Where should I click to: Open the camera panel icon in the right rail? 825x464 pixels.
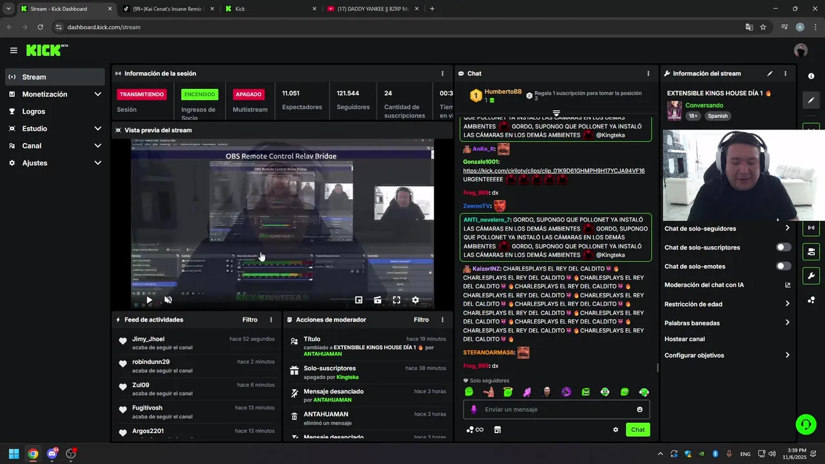[811, 251]
